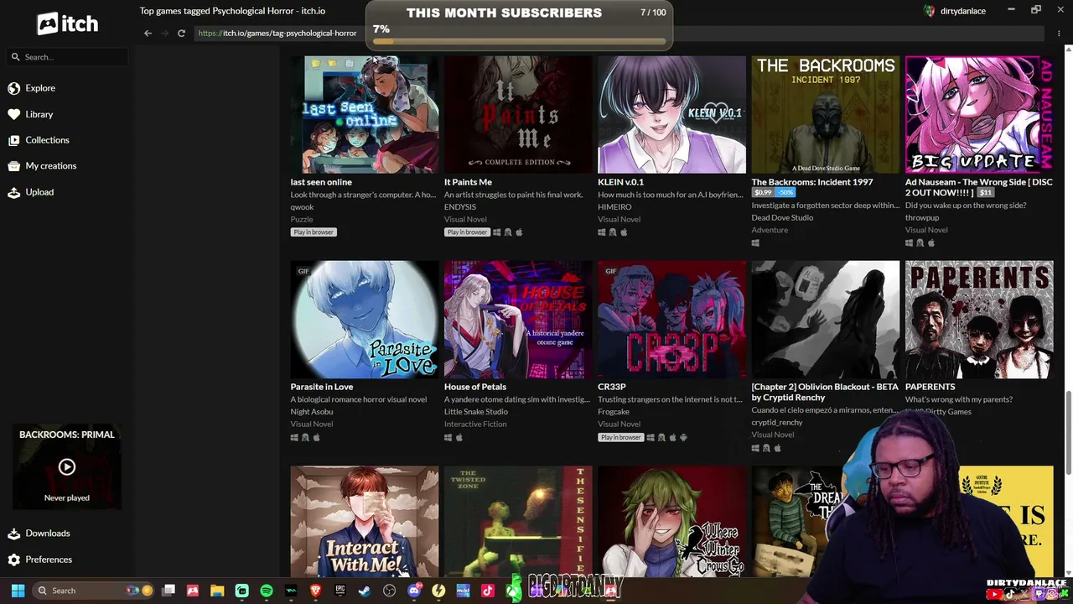Click the Library heart icon
The height and width of the screenshot is (604, 1073).
[14, 114]
